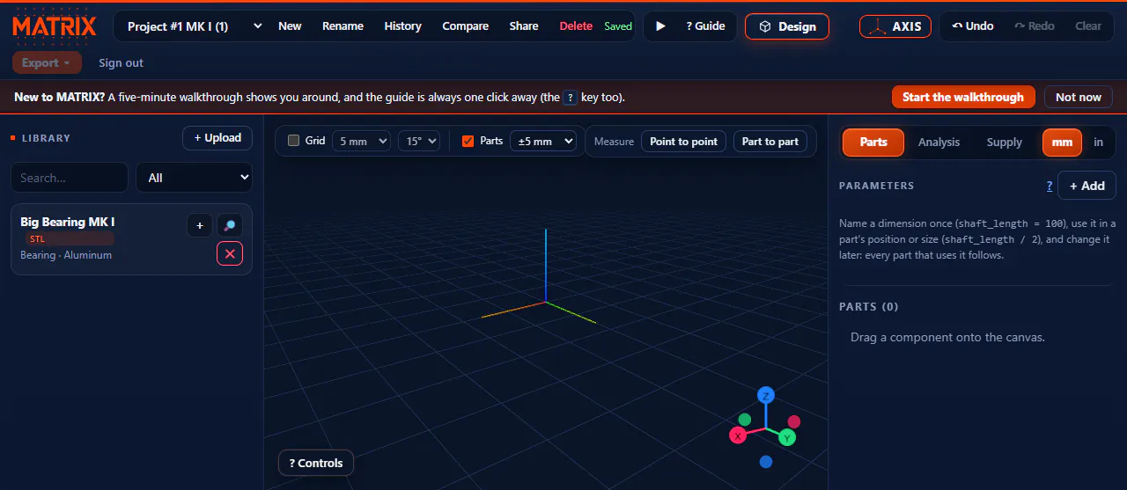This screenshot has width=1127, height=490.
Task: Click the play icon button
Action: pos(660,26)
